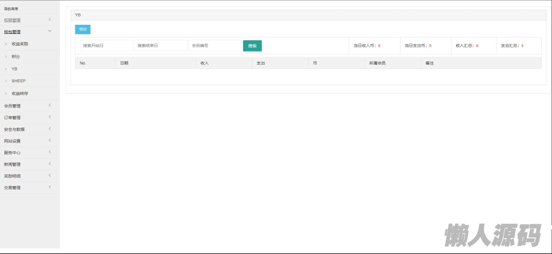This screenshot has height=254, width=552.
Task: Expand the 网站设置 chevron
Action: coord(50,140)
